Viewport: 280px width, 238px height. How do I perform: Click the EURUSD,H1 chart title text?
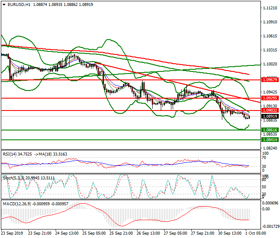click(x=19, y=5)
